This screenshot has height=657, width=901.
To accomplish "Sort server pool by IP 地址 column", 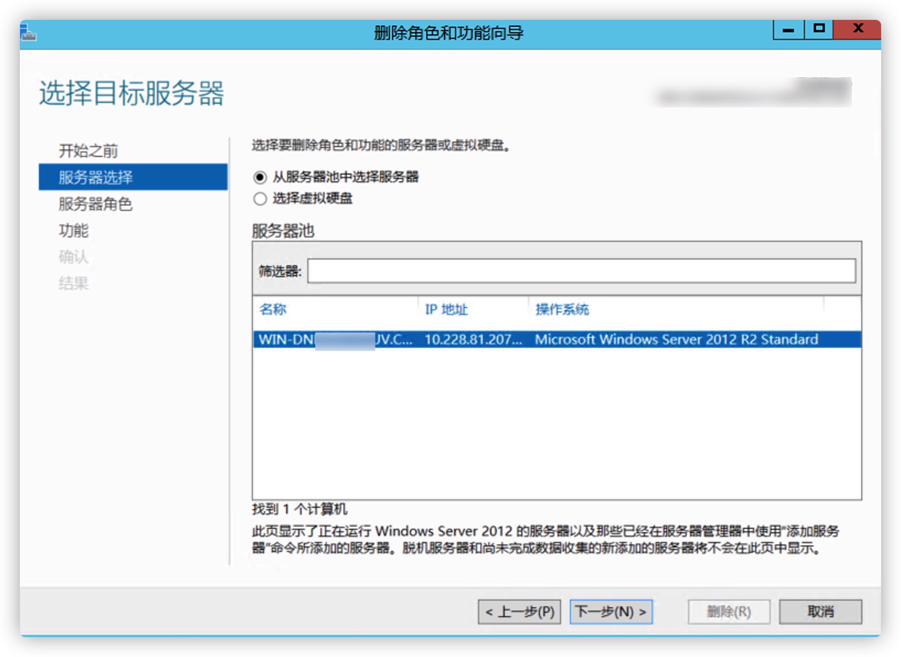I will pos(446,309).
